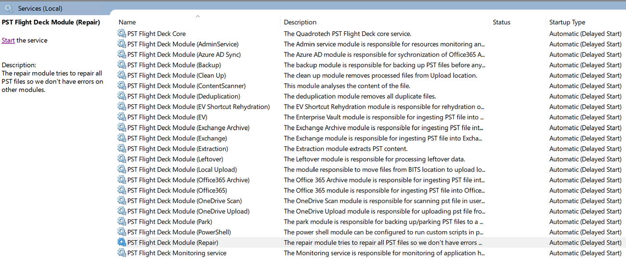Click the Start link to start the service
This screenshot has height=258, width=626.
click(x=8, y=40)
